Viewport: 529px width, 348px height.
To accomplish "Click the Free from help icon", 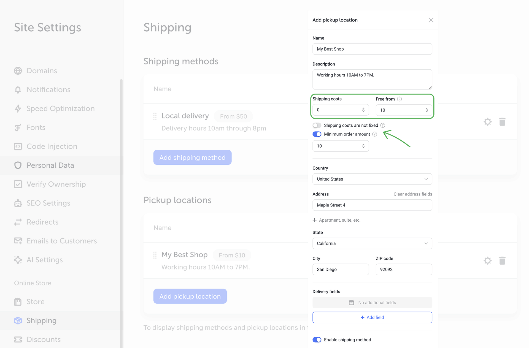I will click(399, 99).
